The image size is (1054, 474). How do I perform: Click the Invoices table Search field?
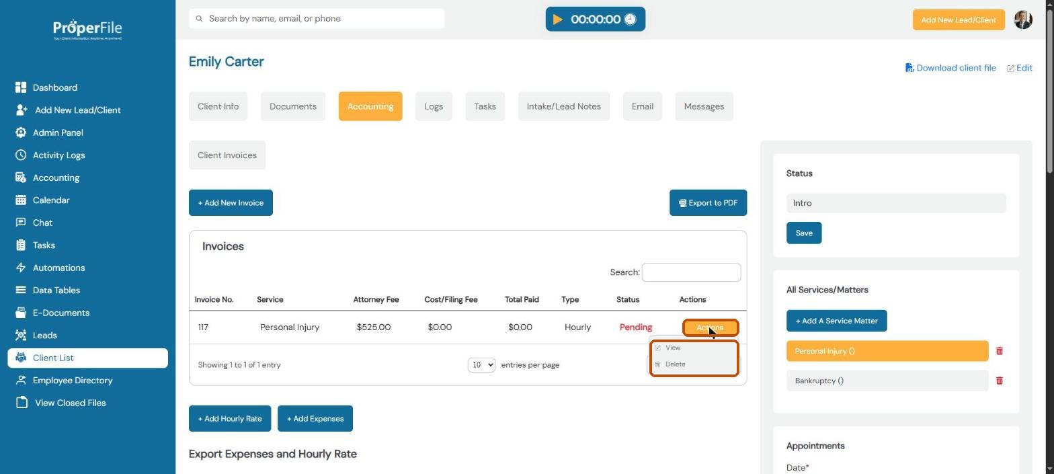(x=692, y=272)
